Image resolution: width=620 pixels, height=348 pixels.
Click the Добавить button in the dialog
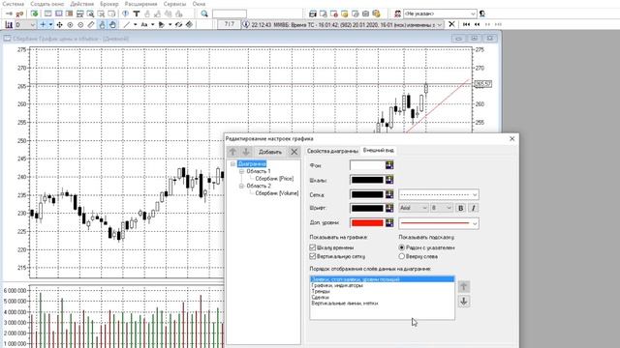pyautogui.click(x=270, y=152)
